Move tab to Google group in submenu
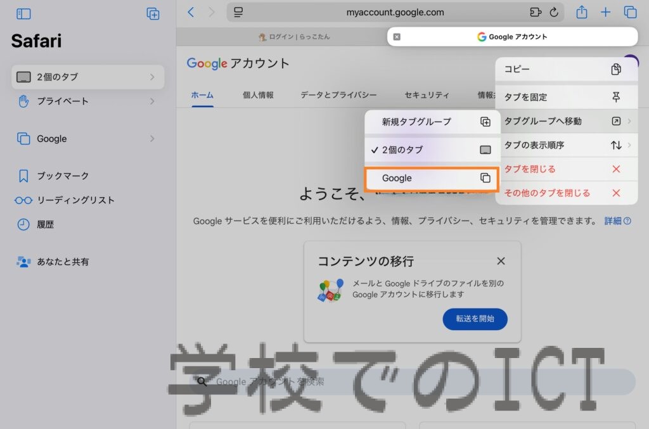Screen dimensions: 649x429 tap(432, 178)
